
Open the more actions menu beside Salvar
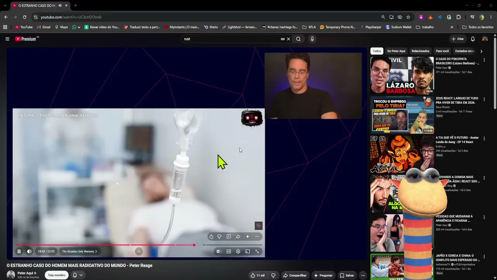pyautogui.click(x=363, y=275)
